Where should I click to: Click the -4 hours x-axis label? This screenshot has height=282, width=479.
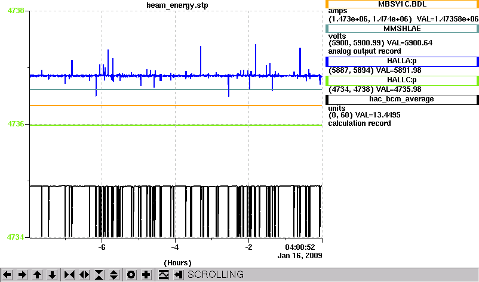(x=175, y=247)
